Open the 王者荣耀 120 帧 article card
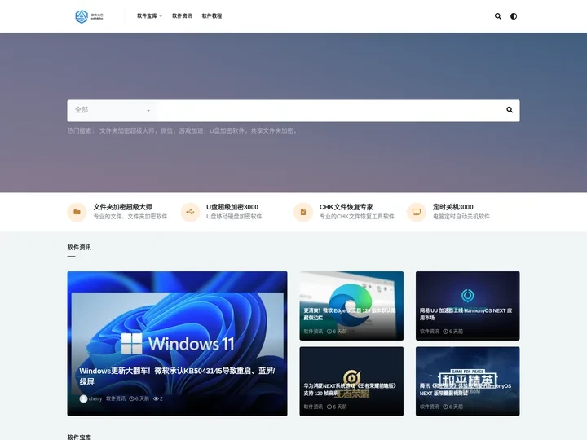Viewport: 587px width, 440px height. point(351,381)
